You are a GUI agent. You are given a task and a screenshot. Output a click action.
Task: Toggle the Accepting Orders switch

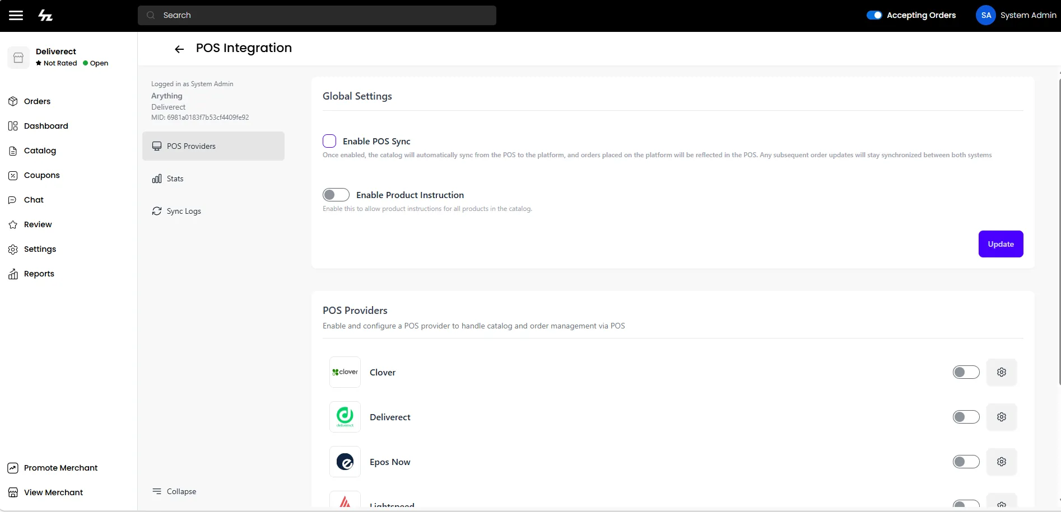pyautogui.click(x=874, y=15)
